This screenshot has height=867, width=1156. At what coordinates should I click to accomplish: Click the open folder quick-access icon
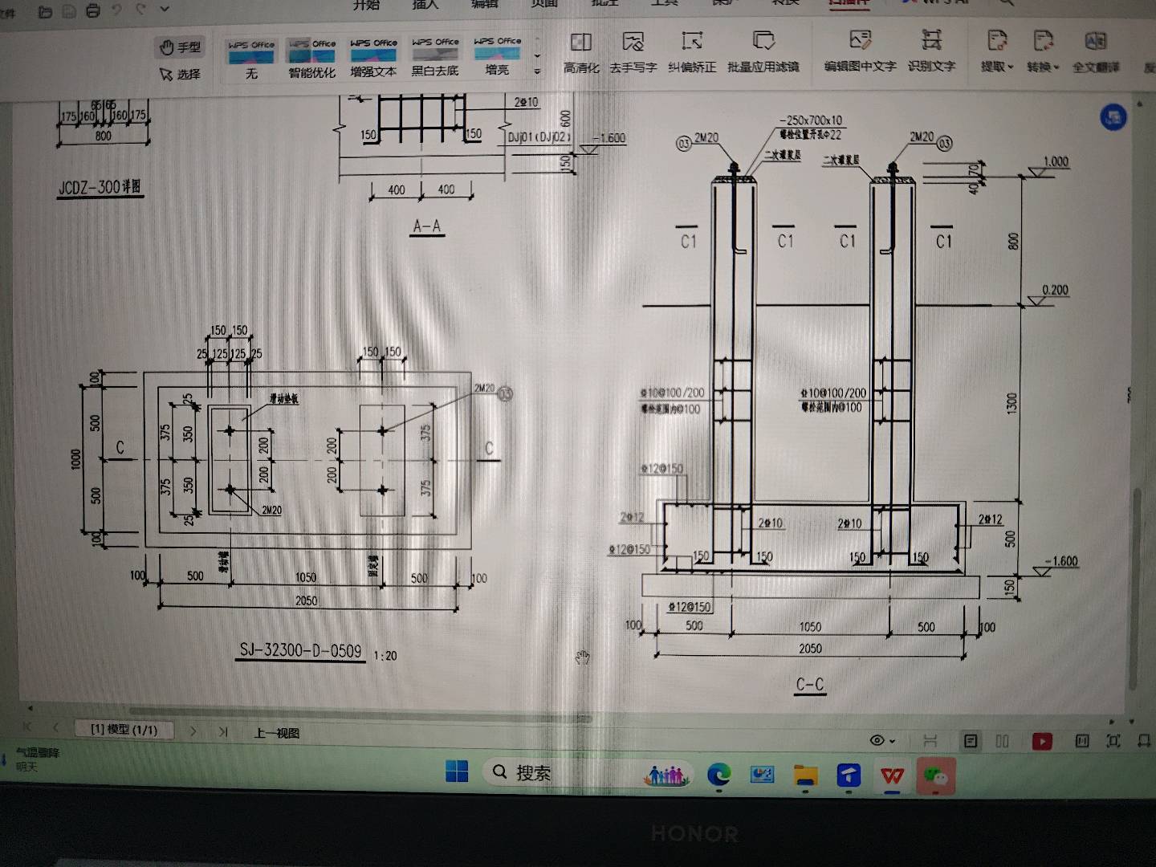click(x=45, y=11)
